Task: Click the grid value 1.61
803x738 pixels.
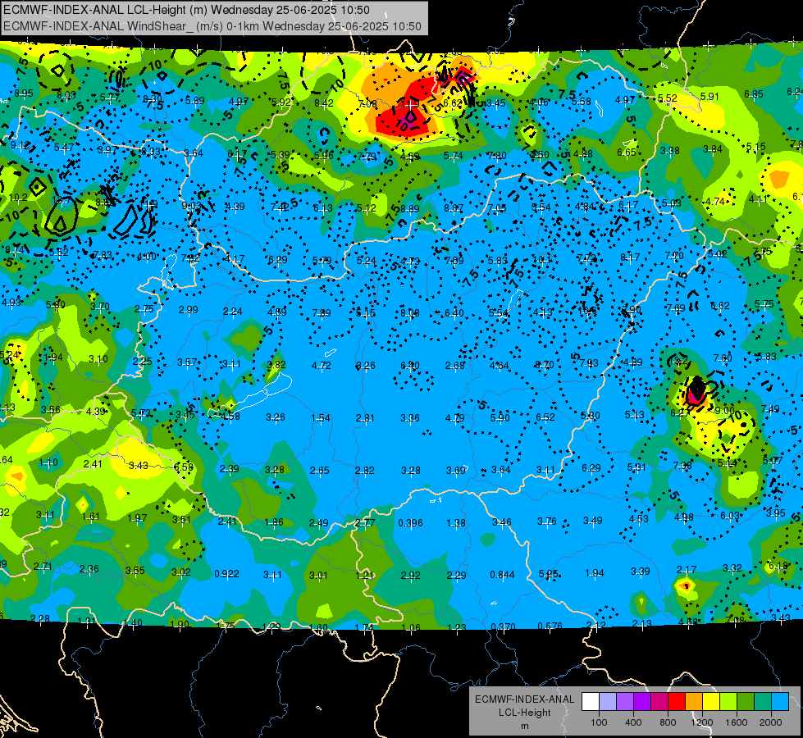Action: pyautogui.click(x=91, y=517)
